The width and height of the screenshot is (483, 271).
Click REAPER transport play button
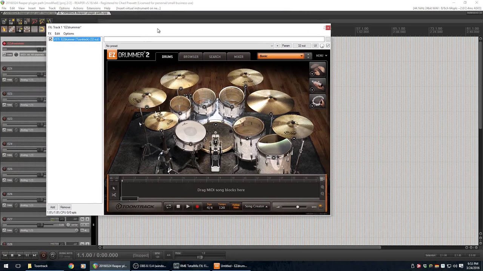click(x=20, y=255)
